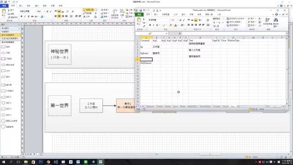This screenshot has width=293, height=165.
Task: Click Save in Visio quick access toolbar
Action: pos(5,2)
